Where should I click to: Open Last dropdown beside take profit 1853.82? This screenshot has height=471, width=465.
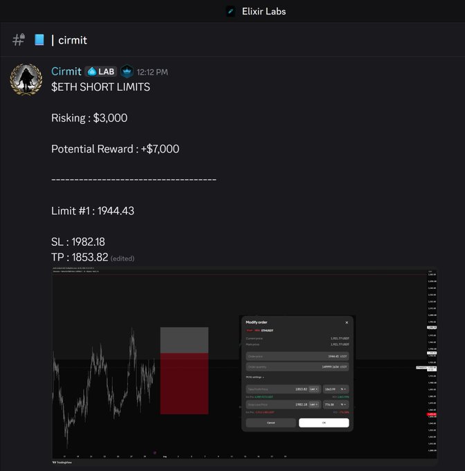pyautogui.click(x=313, y=389)
